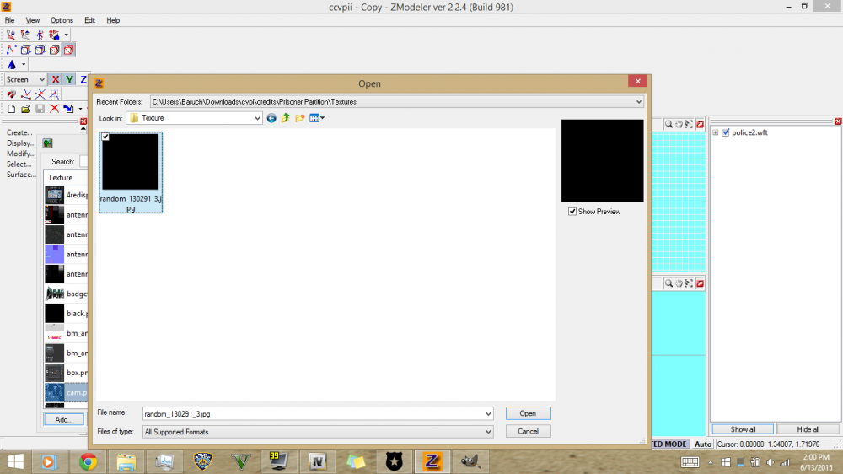Toggle the X axis lock

pyautogui.click(x=55, y=79)
